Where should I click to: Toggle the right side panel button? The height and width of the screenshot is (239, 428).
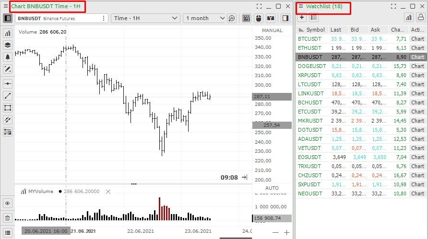pos(285,18)
